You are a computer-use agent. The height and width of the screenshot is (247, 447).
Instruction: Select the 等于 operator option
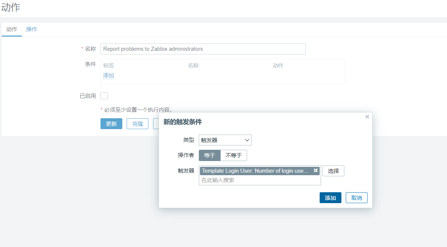[210, 156]
